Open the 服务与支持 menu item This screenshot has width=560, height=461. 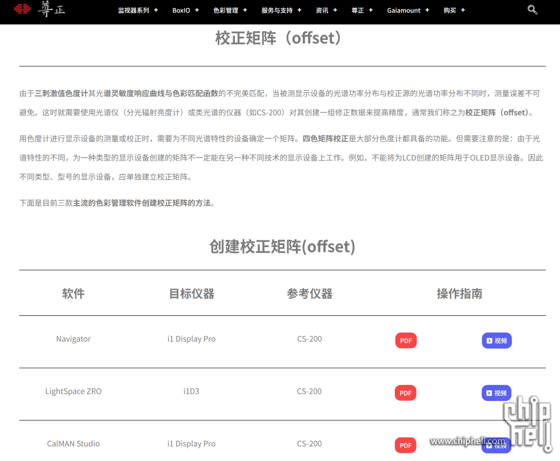(x=277, y=10)
